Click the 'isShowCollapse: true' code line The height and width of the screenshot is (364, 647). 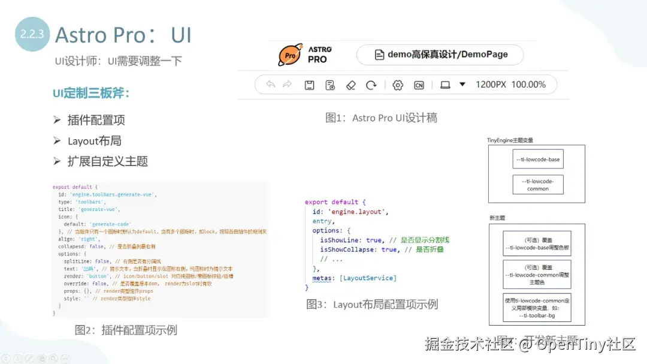[382, 249]
